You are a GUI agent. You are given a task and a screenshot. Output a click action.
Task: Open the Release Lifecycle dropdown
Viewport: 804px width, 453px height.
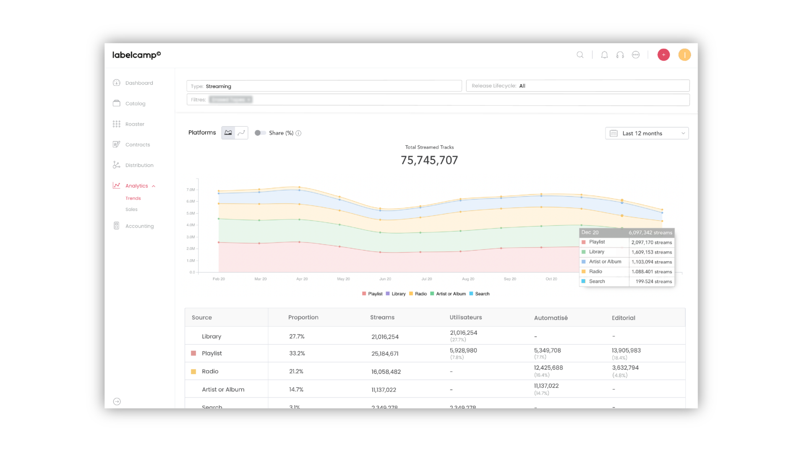click(577, 86)
